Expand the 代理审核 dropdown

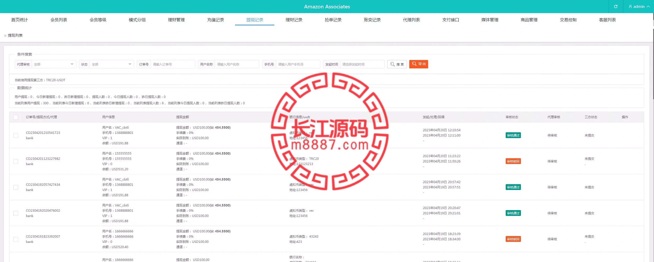[x=54, y=64]
